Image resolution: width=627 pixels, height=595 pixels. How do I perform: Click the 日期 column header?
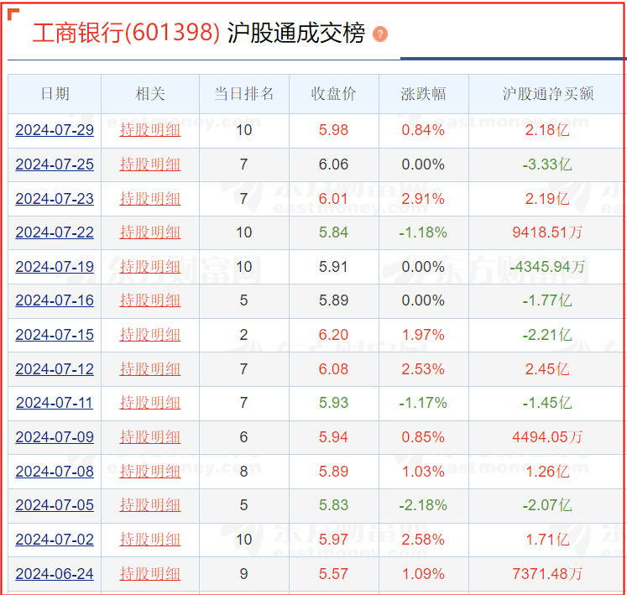point(55,94)
